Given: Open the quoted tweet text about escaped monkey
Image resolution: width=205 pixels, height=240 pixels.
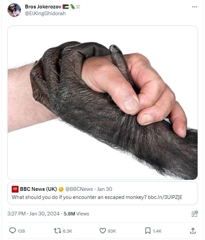Looking at the screenshot, I should 79,197.
